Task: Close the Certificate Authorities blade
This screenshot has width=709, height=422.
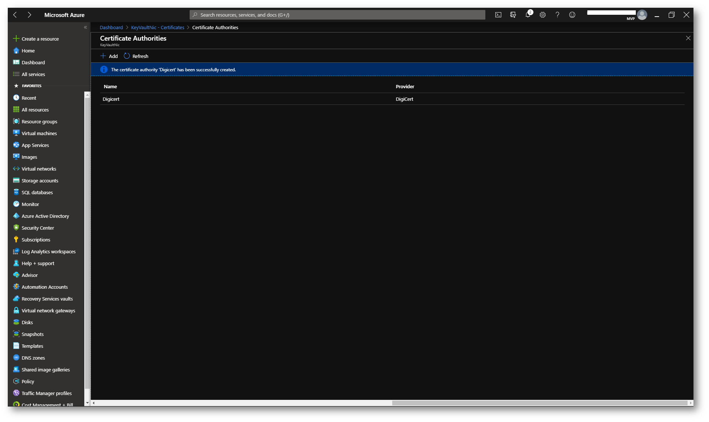Action: (x=688, y=38)
